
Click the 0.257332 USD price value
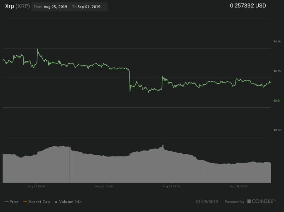(x=248, y=6)
